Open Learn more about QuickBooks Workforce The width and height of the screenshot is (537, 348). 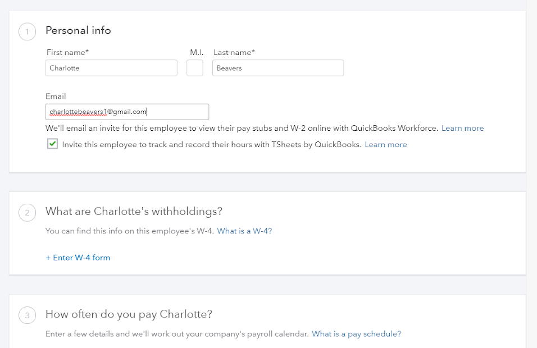click(462, 128)
